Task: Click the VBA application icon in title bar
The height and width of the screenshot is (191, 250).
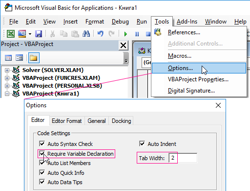Action: click(8, 8)
